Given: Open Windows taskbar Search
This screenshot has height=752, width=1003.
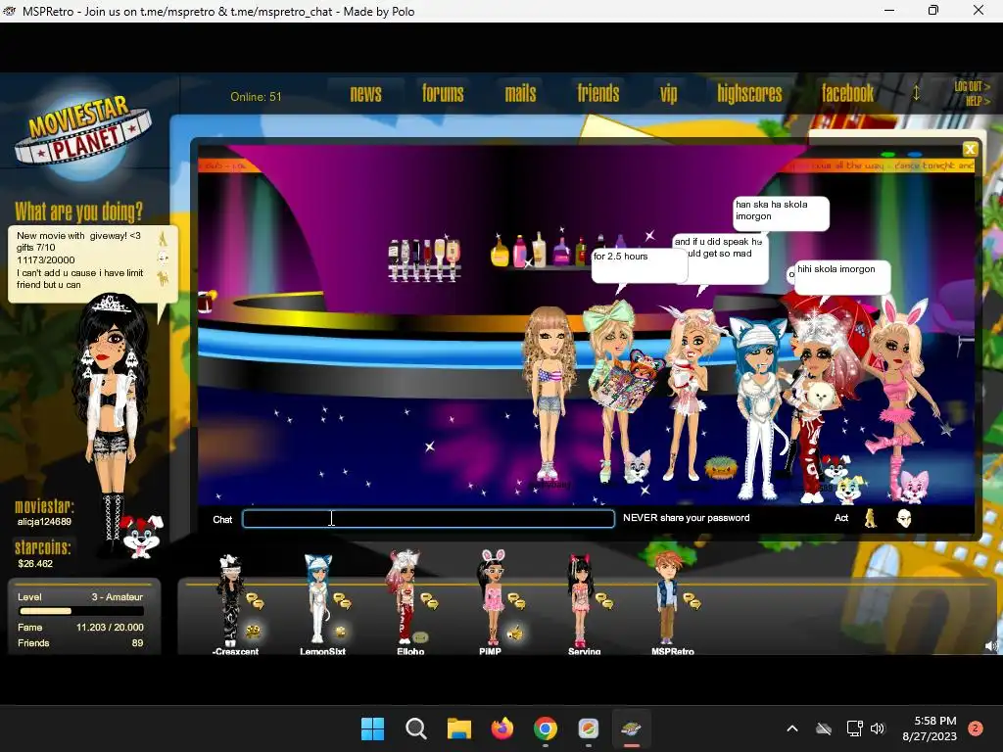Looking at the screenshot, I should (415, 728).
